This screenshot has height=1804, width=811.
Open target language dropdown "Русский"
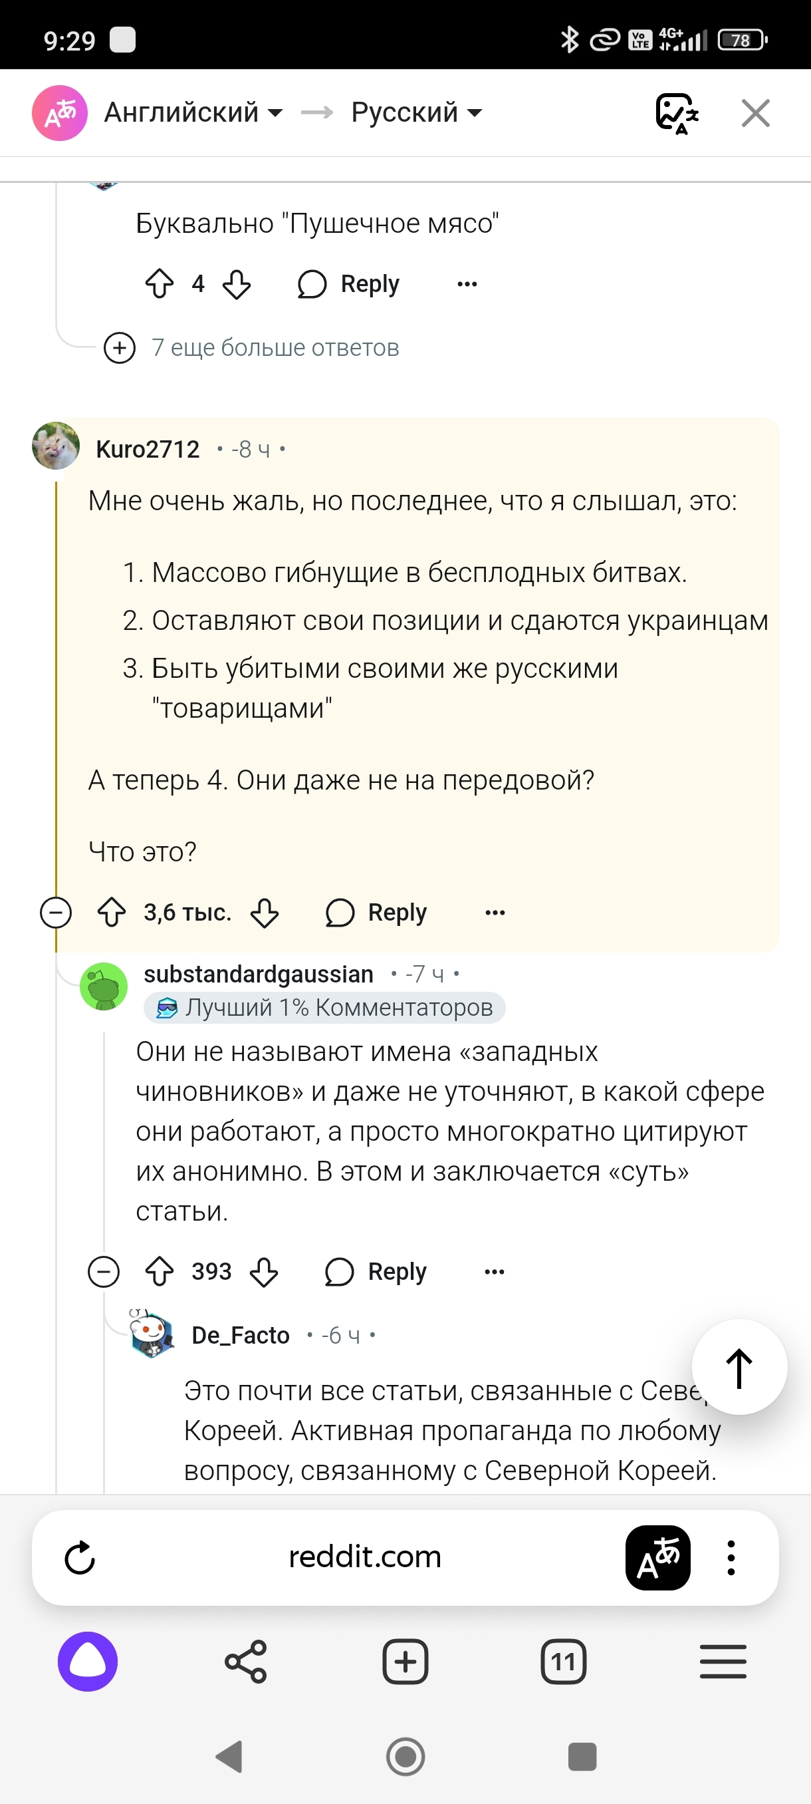(x=415, y=113)
